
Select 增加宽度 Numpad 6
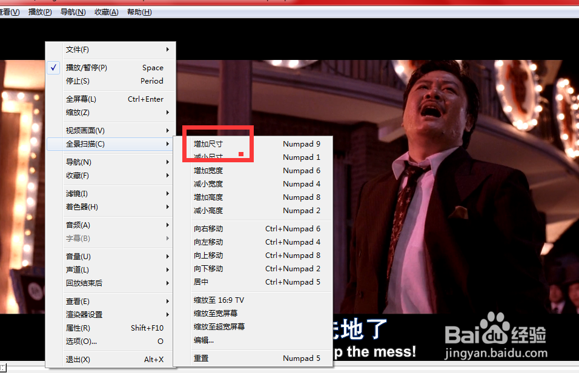(x=253, y=171)
